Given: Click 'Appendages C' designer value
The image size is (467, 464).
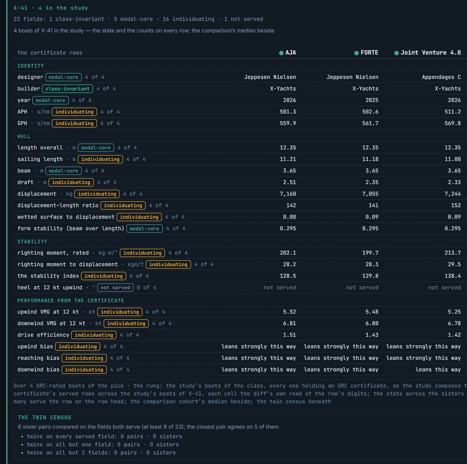Looking at the screenshot, I should pyautogui.click(x=441, y=77).
